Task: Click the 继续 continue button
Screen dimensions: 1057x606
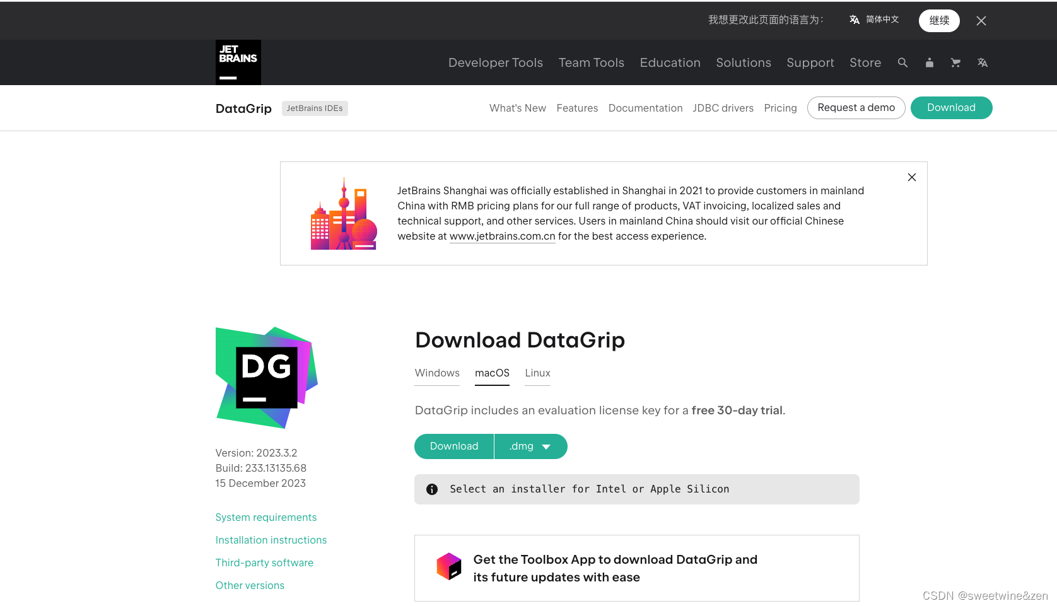Action: tap(939, 20)
